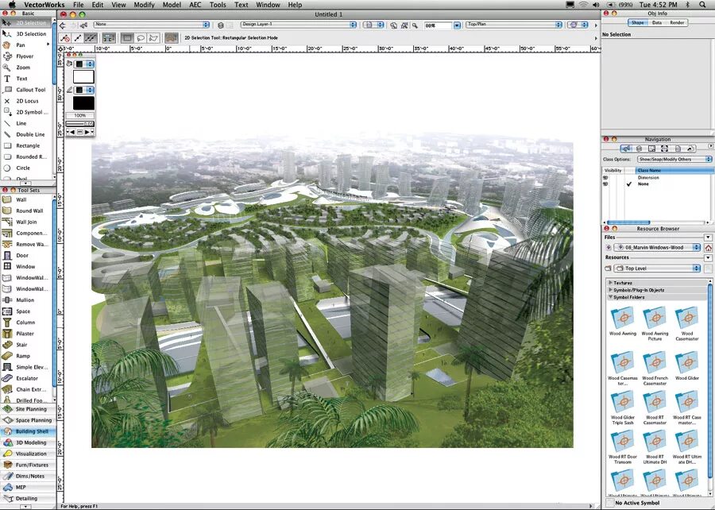
Task: Select the Double Line tool
Action: (x=26, y=134)
